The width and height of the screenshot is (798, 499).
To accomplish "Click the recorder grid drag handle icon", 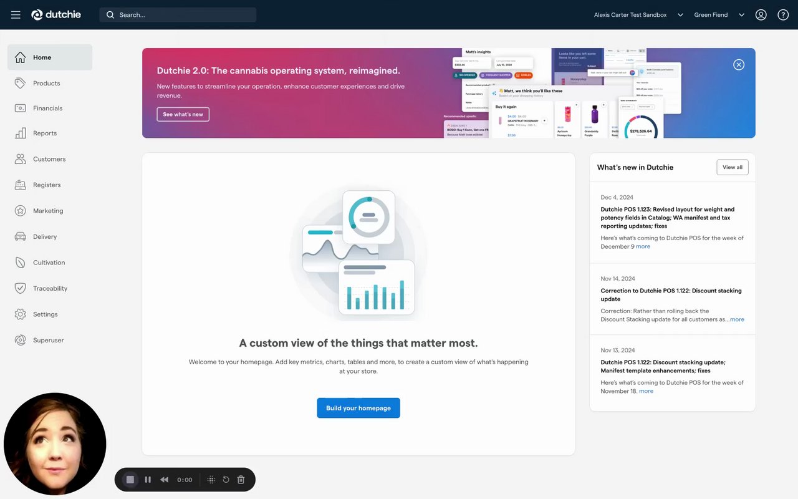I will point(211,480).
